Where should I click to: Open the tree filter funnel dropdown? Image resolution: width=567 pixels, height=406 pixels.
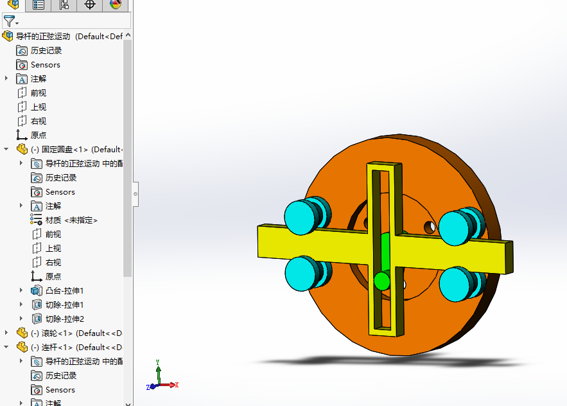(x=11, y=21)
